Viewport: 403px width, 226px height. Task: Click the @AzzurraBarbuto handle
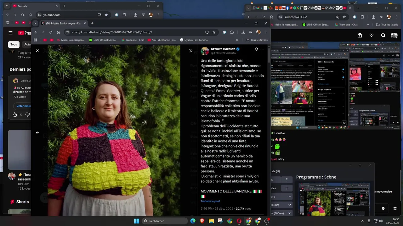coord(223,53)
